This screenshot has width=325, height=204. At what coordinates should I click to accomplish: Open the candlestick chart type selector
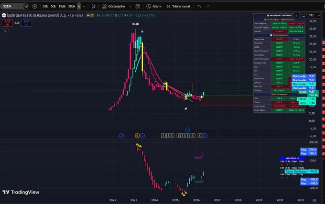click(x=94, y=6)
